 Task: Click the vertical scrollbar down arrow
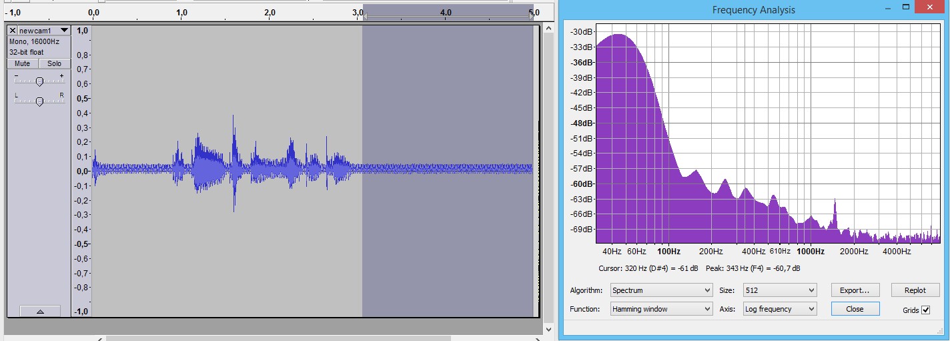coord(548,329)
